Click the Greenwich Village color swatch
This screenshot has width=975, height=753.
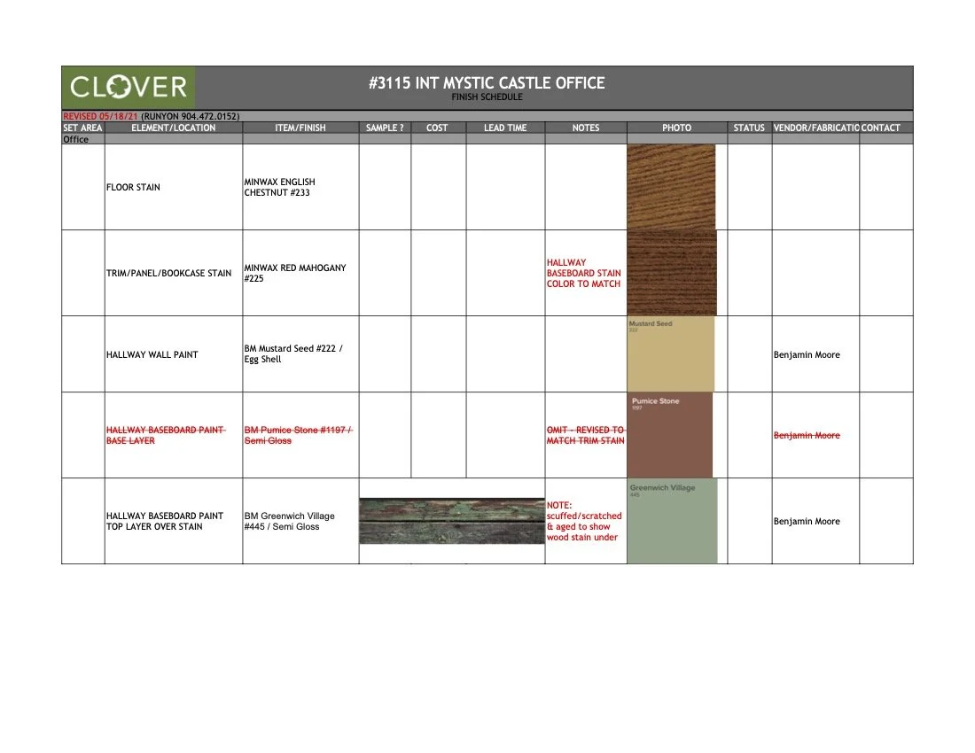coord(672,521)
